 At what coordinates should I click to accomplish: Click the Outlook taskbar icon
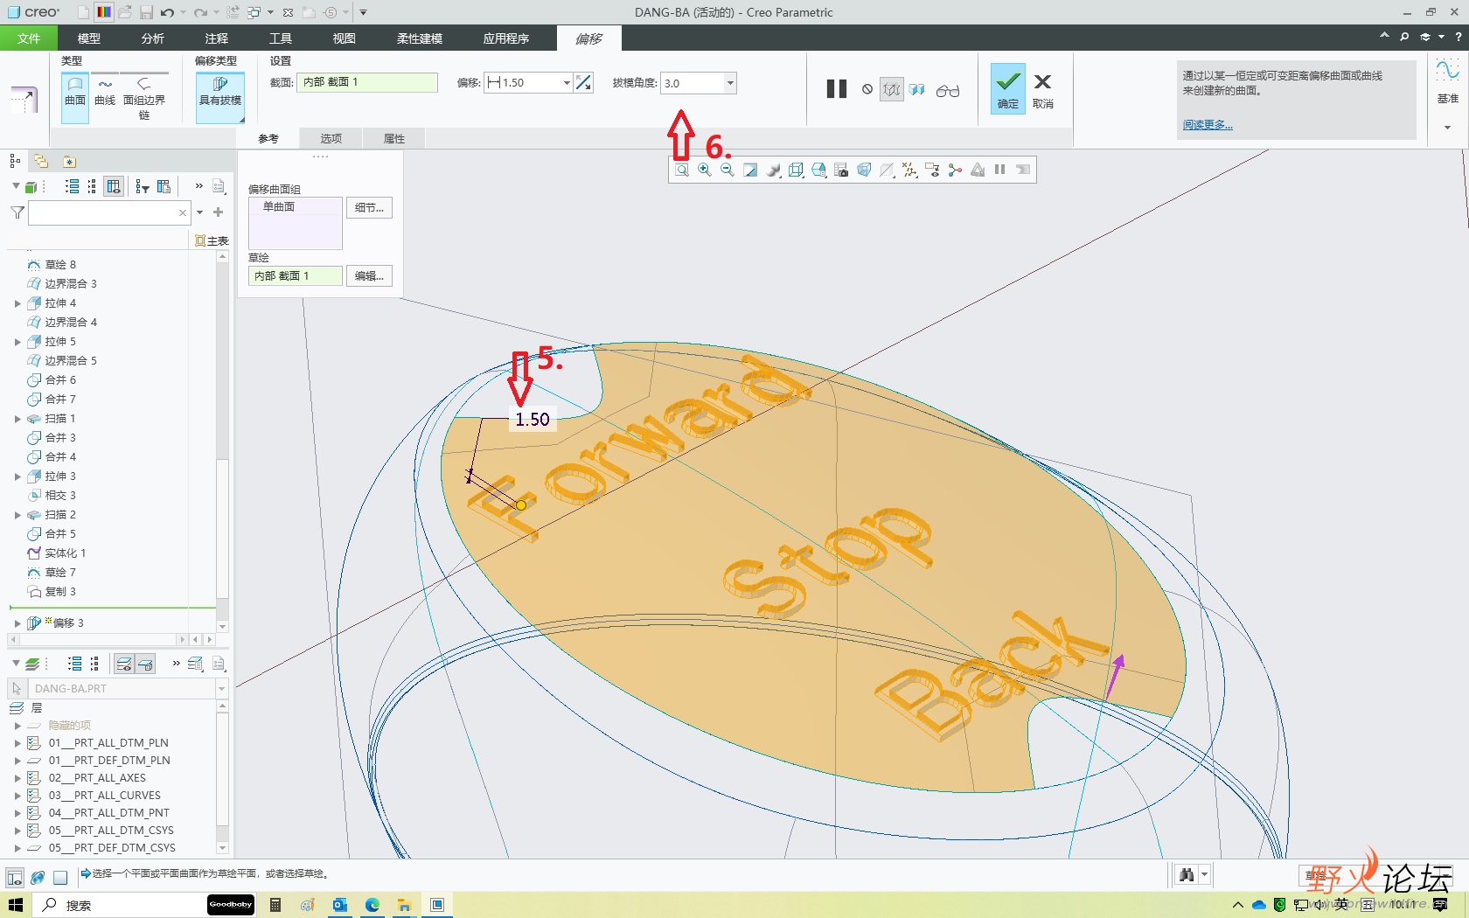340,905
